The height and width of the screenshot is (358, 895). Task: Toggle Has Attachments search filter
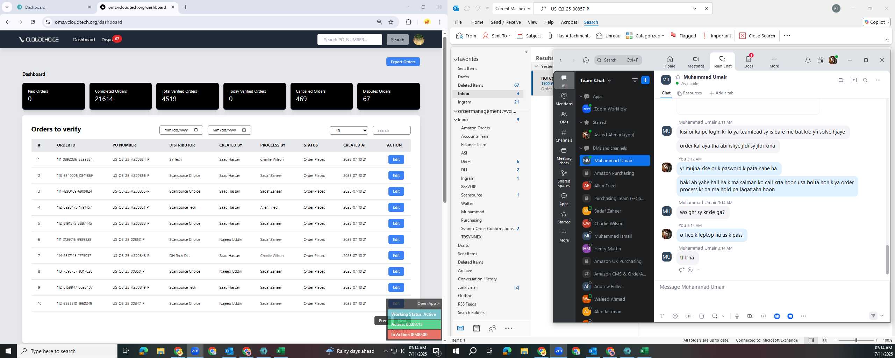pyautogui.click(x=568, y=36)
